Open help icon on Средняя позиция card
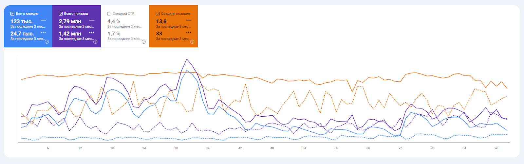Image resolution: width=524 pixels, height=164 pixels. pos(192,42)
